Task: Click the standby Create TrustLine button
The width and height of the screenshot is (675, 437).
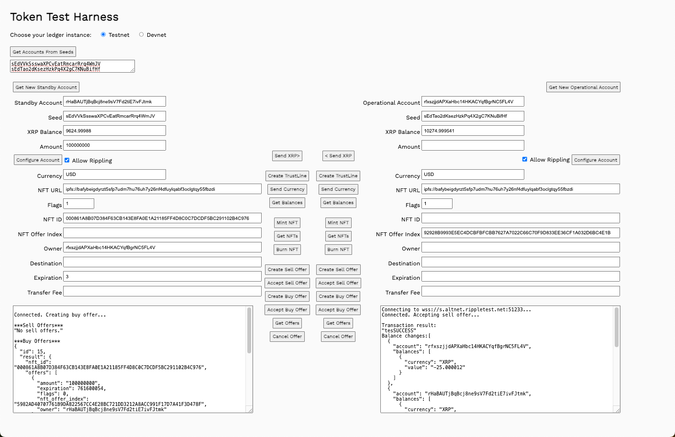Action: (x=287, y=176)
